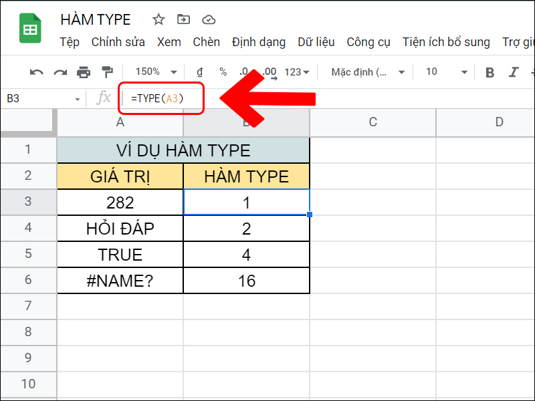Viewport: 535px width, 401px height.
Task: Click the VÍ DỤ HÀM TYPE title cell
Action: click(x=183, y=150)
